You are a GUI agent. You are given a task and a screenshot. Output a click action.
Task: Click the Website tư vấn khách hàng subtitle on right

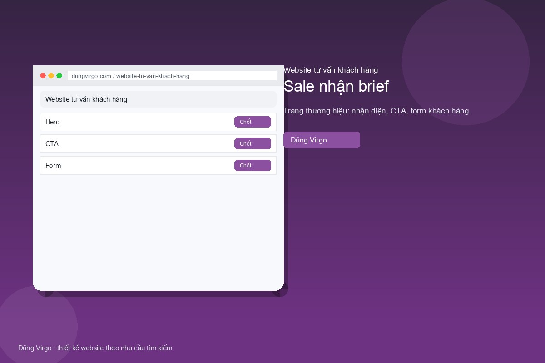pos(331,70)
